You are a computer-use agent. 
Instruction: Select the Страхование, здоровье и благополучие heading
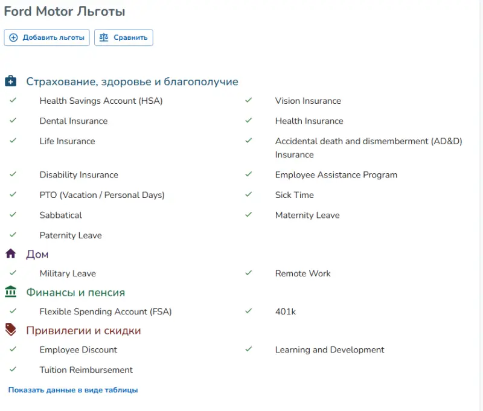[x=132, y=81]
